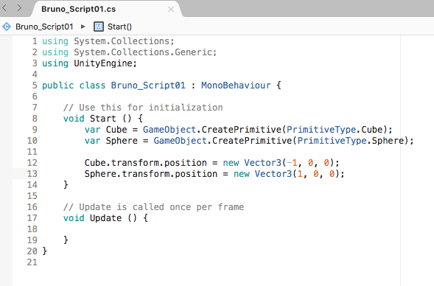Click 'PrimitiveType.Cube' on line 9

335,130
